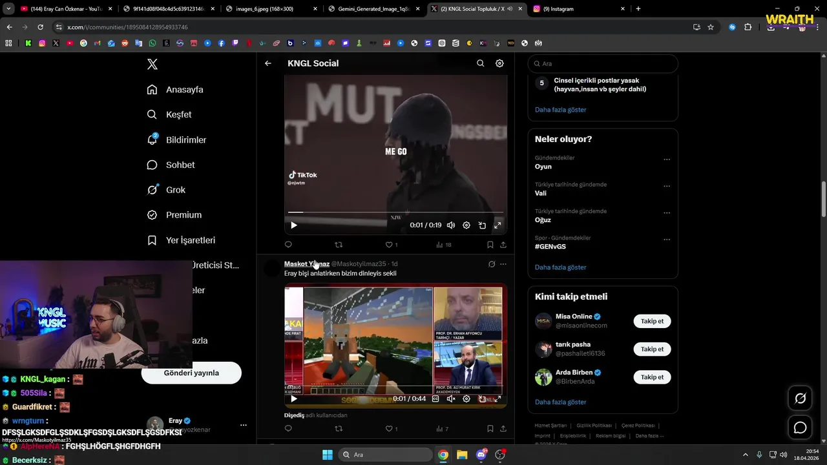Search within the KNGL Social community
The width and height of the screenshot is (827, 465).
pyautogui.click(x=480, y=63)
